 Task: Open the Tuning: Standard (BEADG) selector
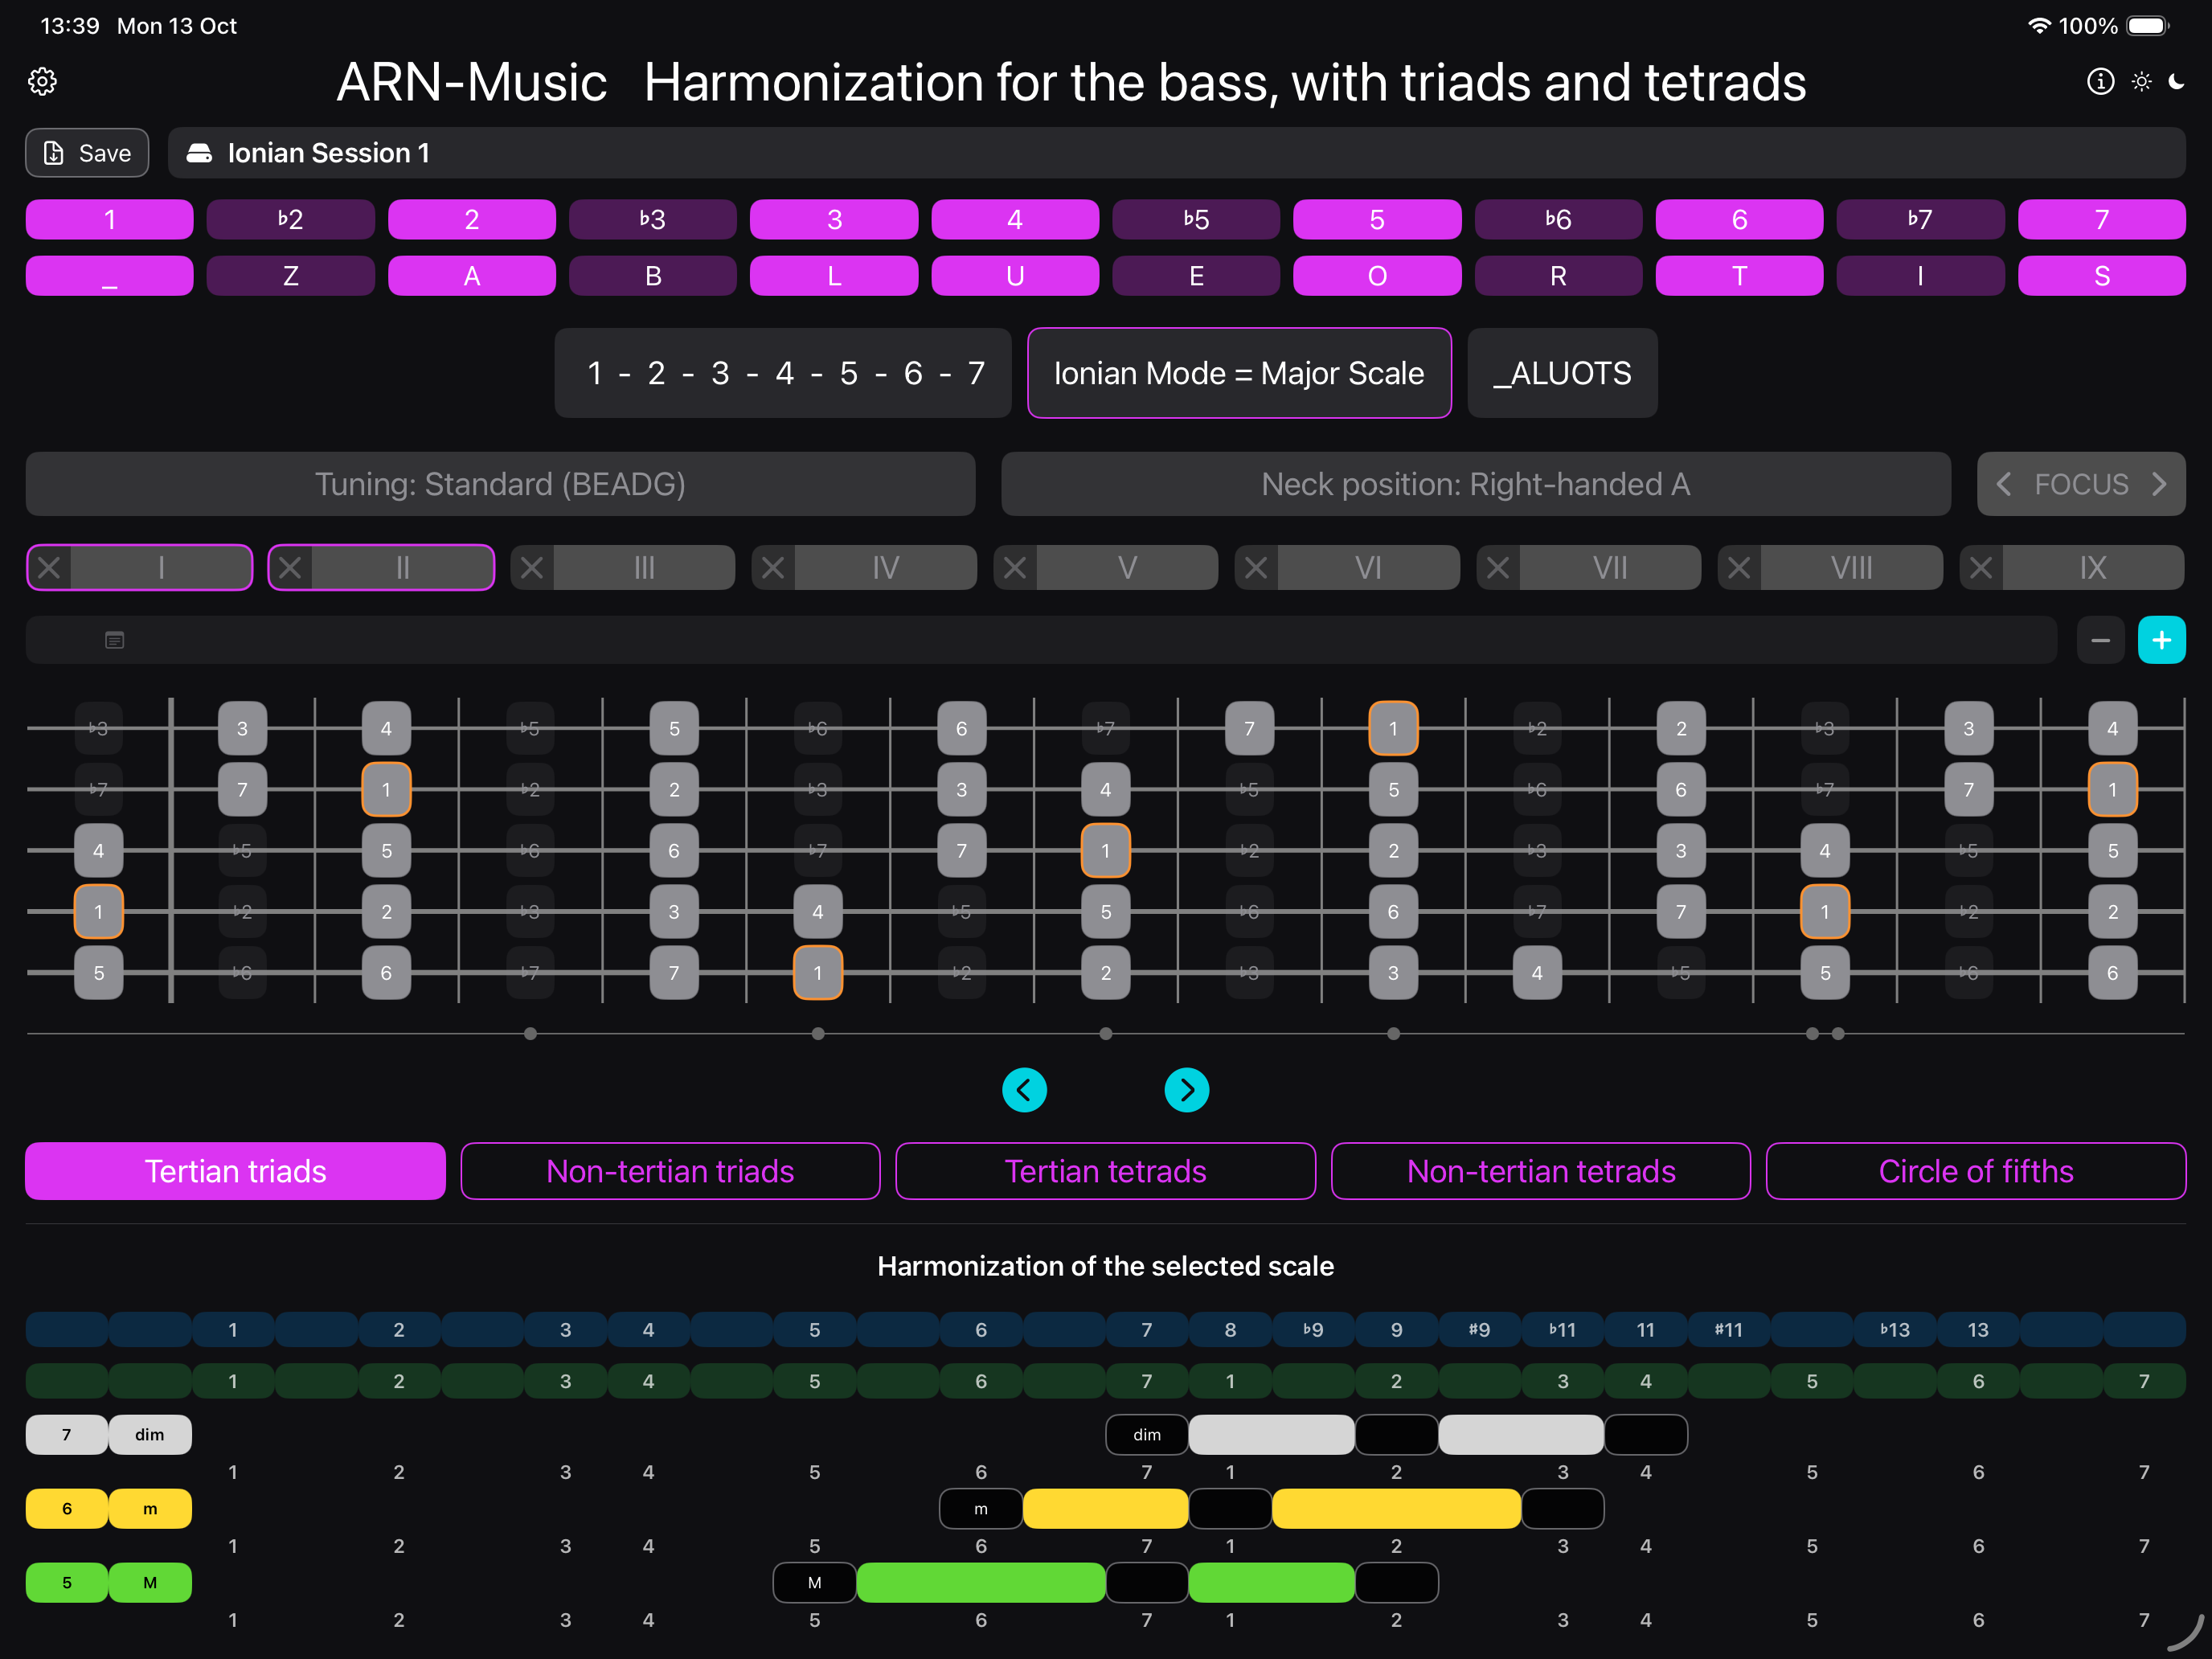pyautogui.click(x=500, y=484)
